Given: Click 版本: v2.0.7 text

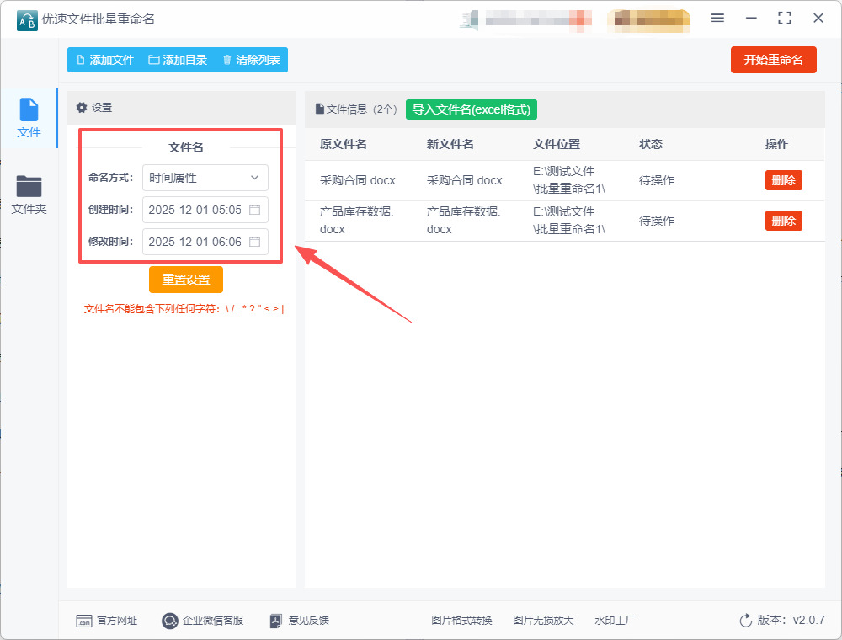Looking at the screenshot, I should [x=791, y=620].
